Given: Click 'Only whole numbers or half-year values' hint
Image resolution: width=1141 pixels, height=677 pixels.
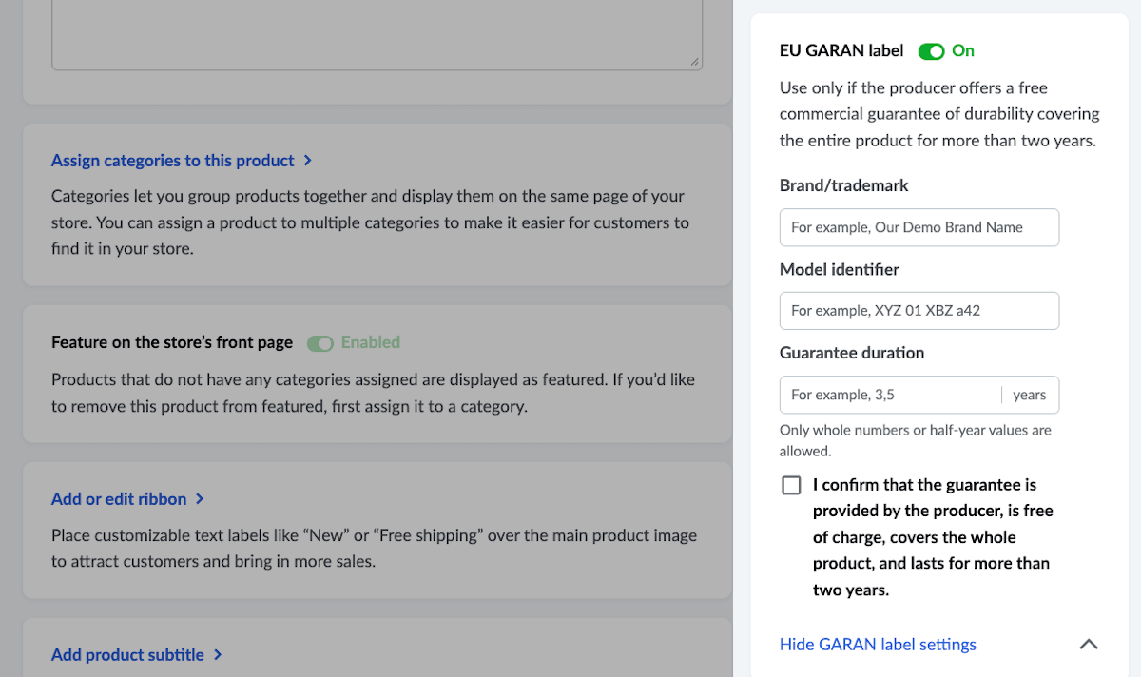Looking at the screenshot, I should (916, 440).
